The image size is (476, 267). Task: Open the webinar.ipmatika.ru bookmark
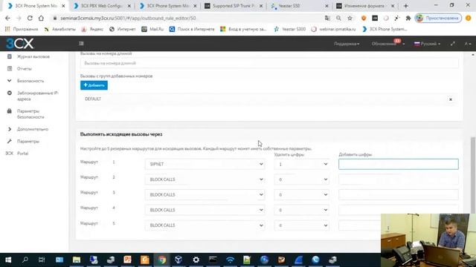333,30
